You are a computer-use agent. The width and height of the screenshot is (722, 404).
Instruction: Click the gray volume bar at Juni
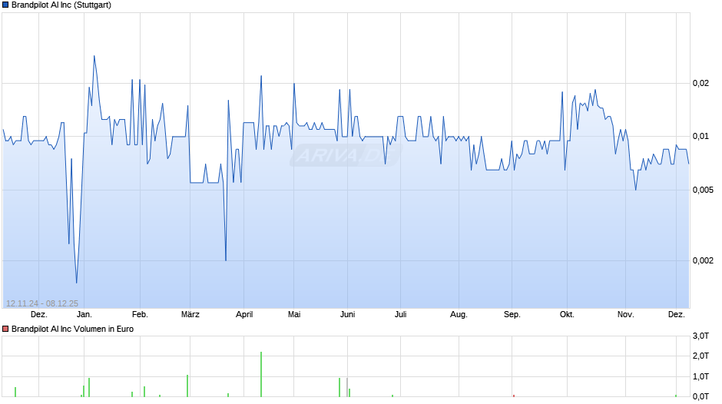[x=346, y=387]
